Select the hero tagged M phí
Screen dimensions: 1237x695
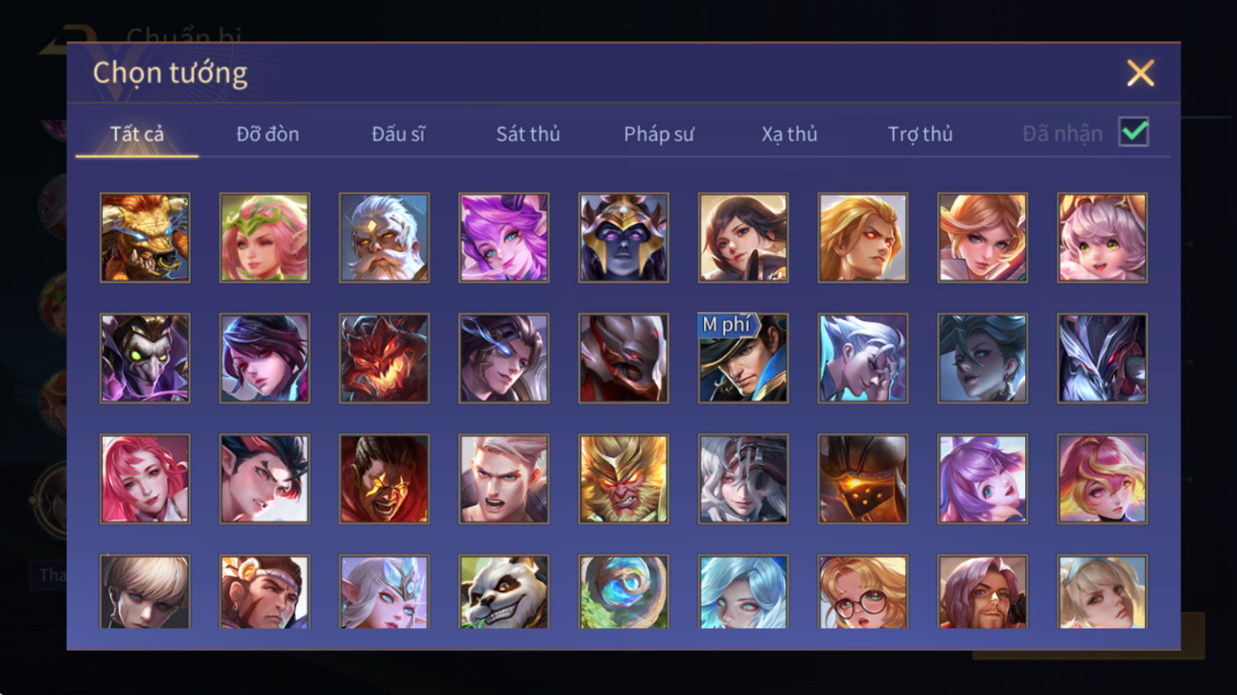pos(743,358)
